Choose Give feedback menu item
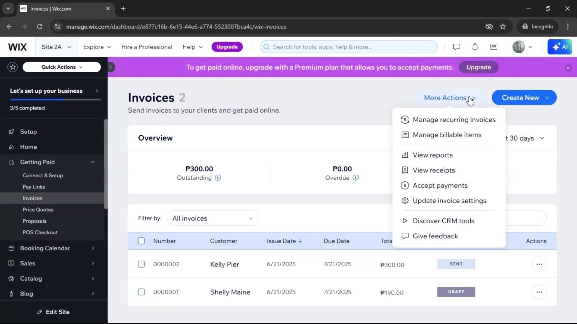Image resolution: width=577 pixels, height=324 pixels. (449, 236)
